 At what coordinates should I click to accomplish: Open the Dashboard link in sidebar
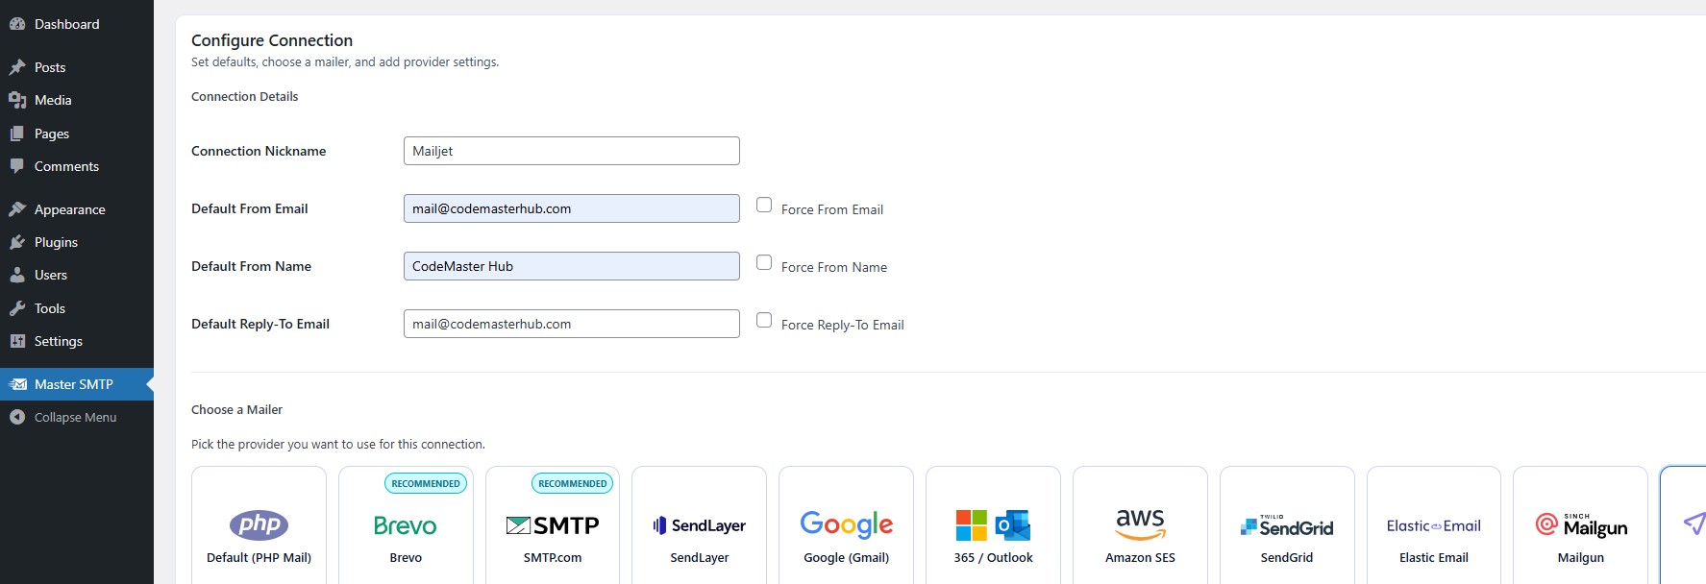tap(66, 24)
